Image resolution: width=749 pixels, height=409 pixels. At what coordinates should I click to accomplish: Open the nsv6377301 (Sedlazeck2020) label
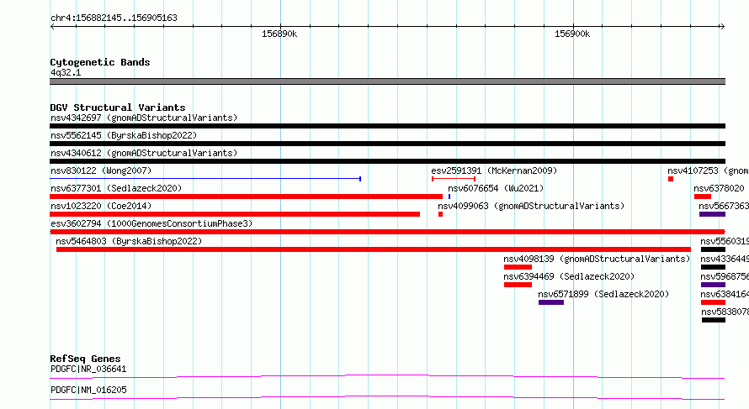tap(116, 188)
